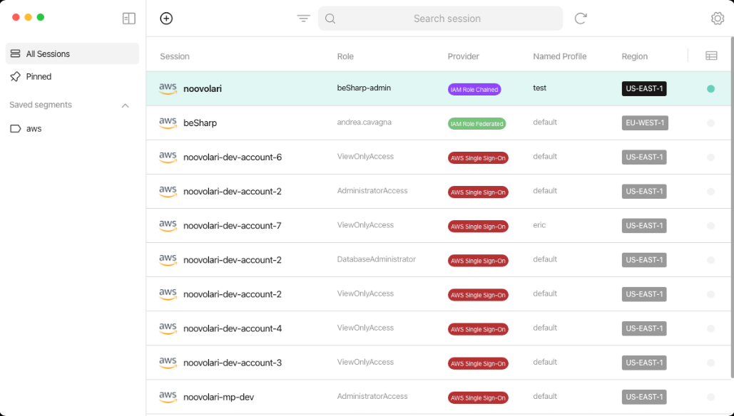Click the green IAM Role Federated badge
Image resolution: width=734 pixels, height=416 pixels.
478,123
